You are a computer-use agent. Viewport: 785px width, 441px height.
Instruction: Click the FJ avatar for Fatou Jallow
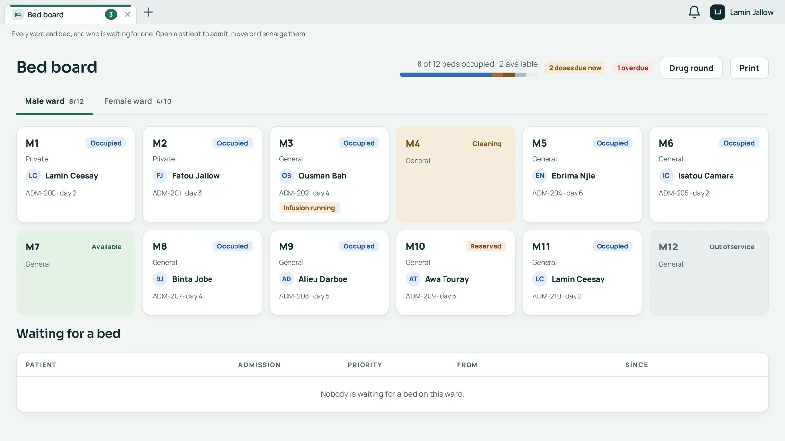(160, 176)
